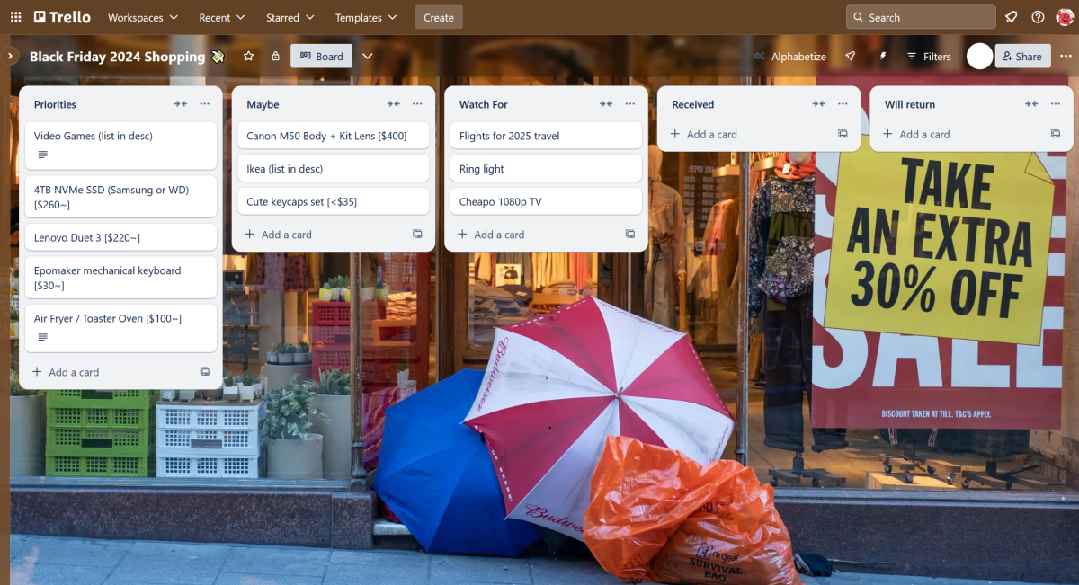Open the Workspaces dropdown
This screenshot has width=1079, height=585.
point(142,16)
